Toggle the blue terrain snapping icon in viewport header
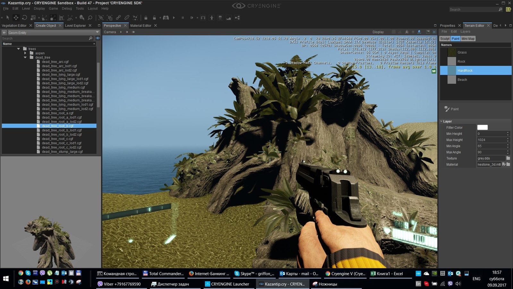 tap(419, 32)
